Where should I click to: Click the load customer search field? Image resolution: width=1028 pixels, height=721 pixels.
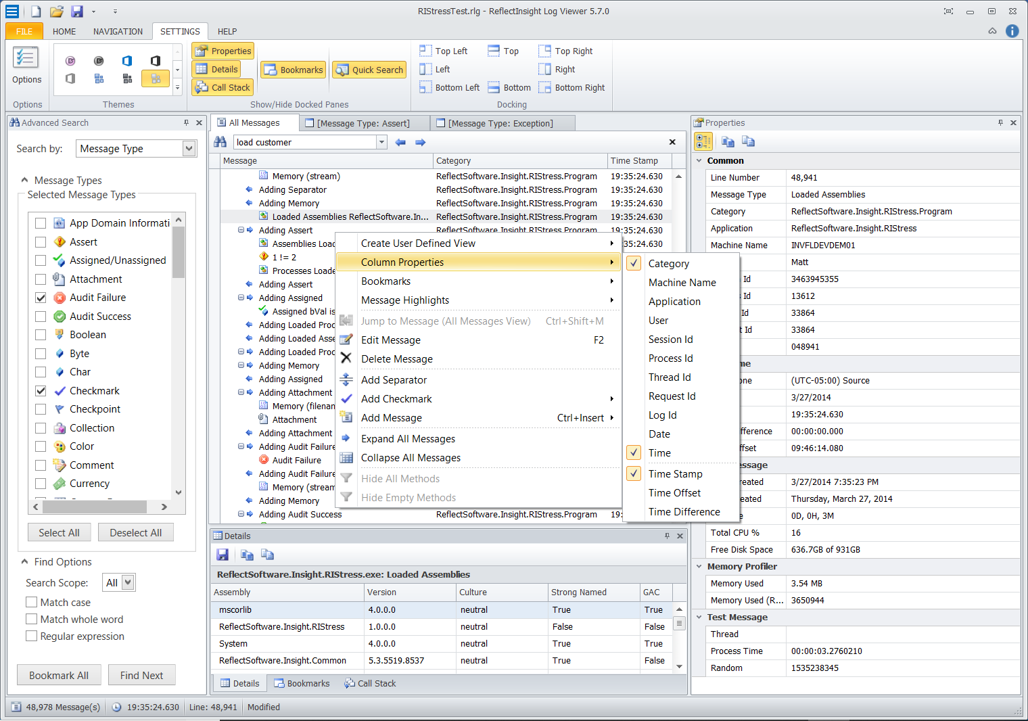pyautogui.click(x=305, y=142)
